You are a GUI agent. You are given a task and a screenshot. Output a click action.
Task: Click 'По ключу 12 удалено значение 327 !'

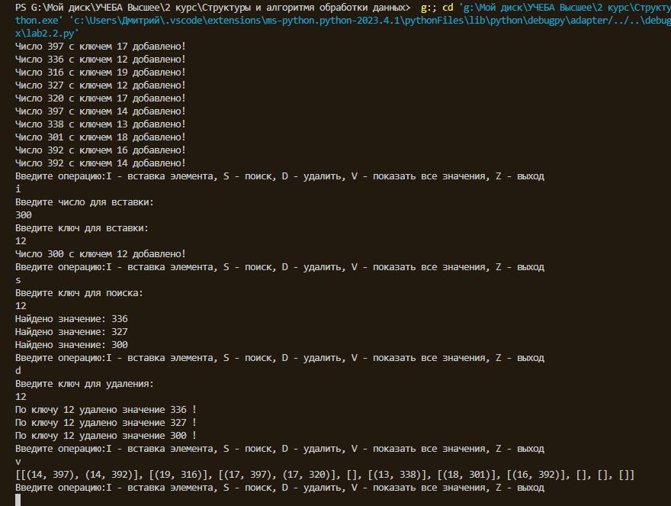coord(106,423)
